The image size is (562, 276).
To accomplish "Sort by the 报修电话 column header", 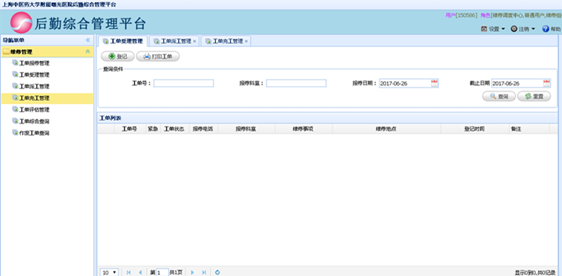I will tap(203, 129).
